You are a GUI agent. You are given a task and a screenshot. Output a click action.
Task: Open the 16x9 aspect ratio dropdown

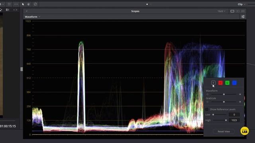click(222, 11)
